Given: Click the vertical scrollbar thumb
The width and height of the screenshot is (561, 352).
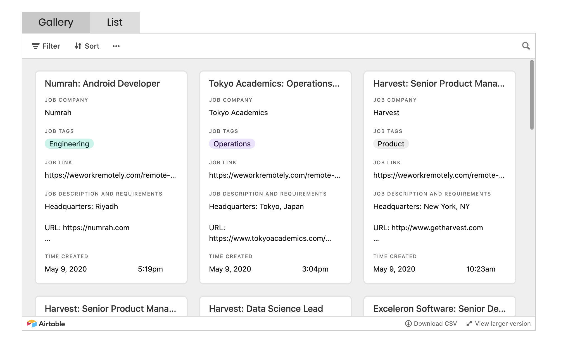Looking at the screenshot, I should point(532,95).
